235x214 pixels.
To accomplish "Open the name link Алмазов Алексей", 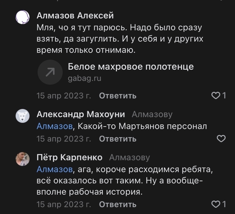I will [75, 15].
